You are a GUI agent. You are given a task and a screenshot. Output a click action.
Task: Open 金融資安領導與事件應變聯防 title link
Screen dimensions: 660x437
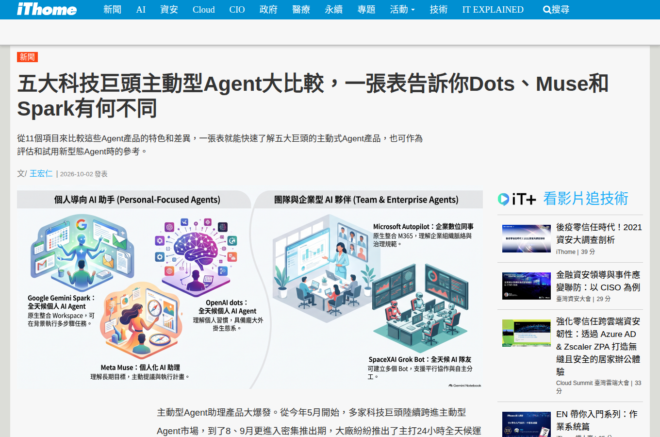coord(598,281)
